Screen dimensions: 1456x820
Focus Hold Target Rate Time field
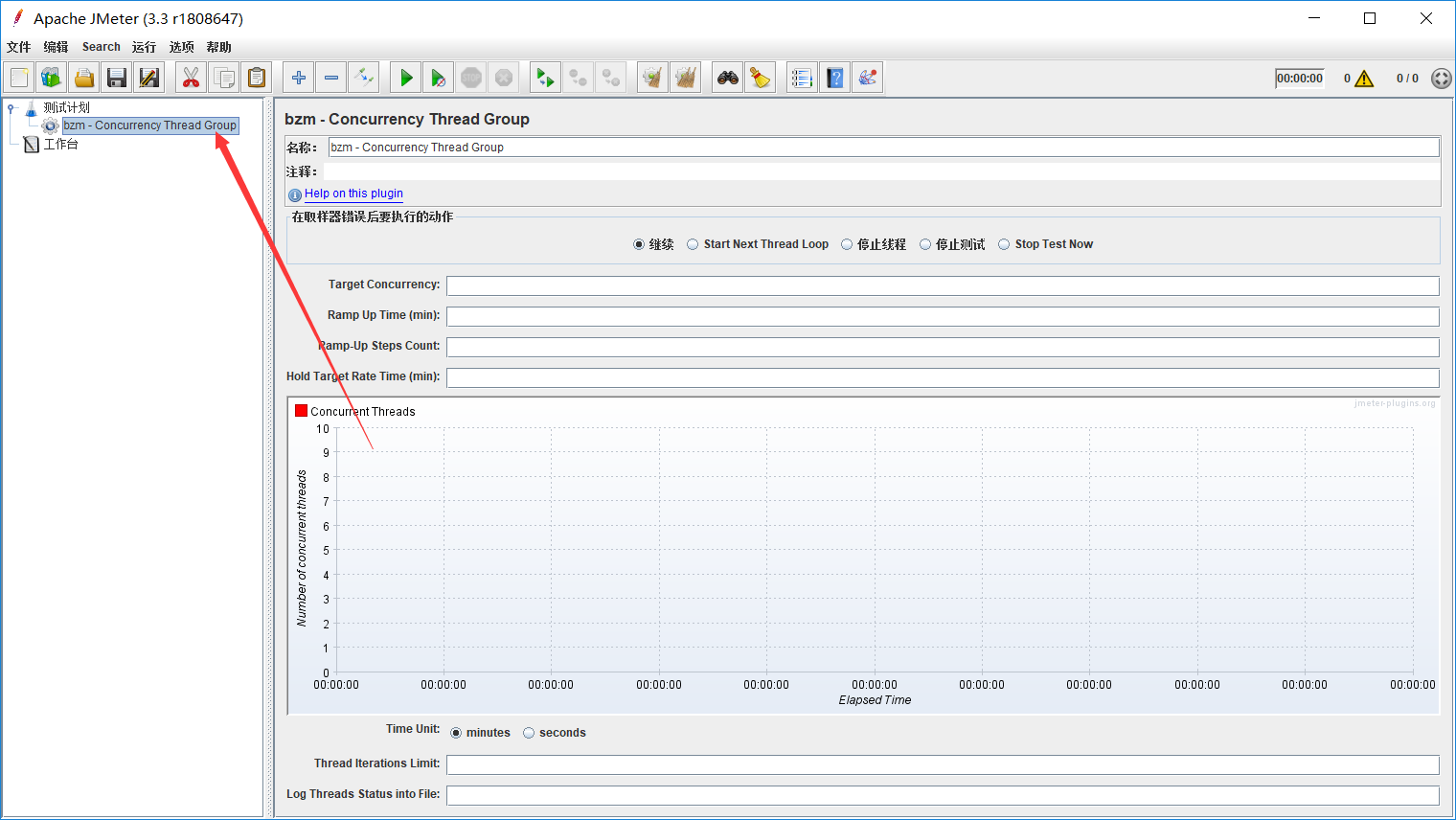943,377
